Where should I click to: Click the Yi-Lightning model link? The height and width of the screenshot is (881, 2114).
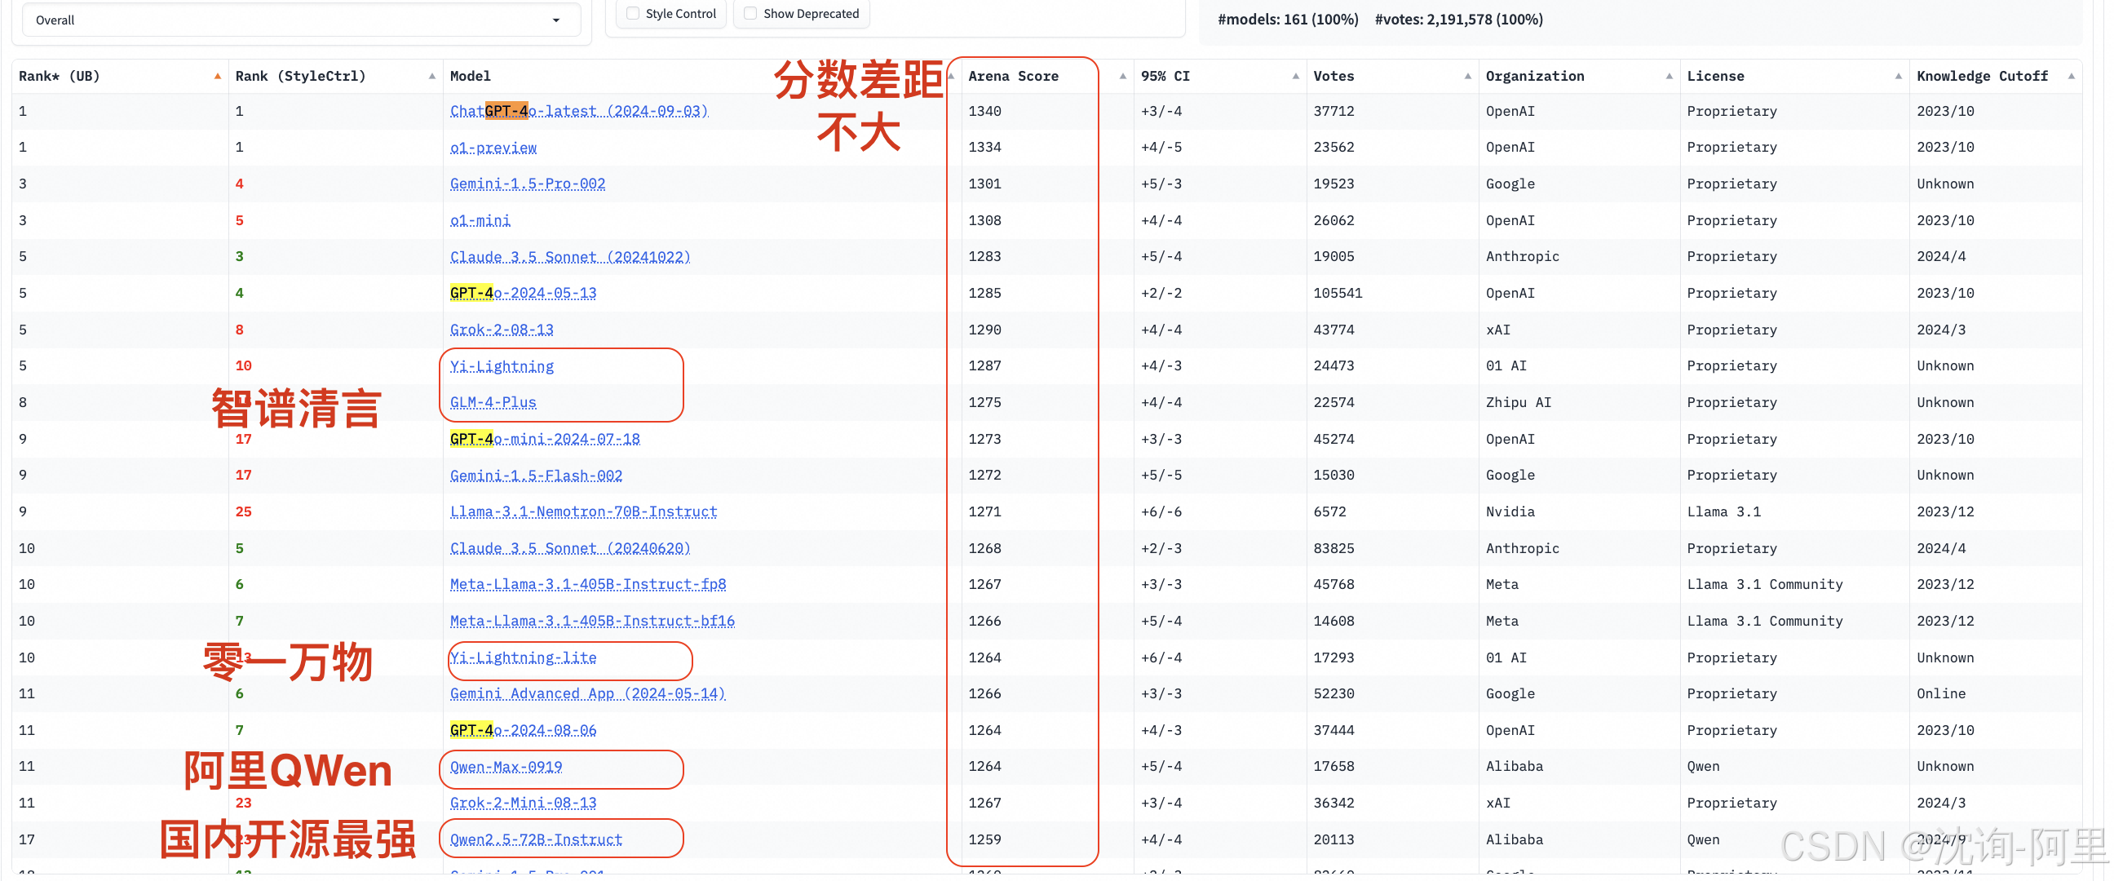point(502,366)
